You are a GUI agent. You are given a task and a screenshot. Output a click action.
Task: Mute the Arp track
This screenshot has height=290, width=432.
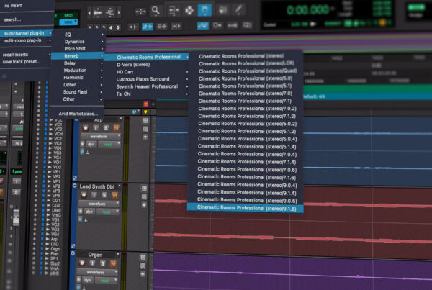116,128
